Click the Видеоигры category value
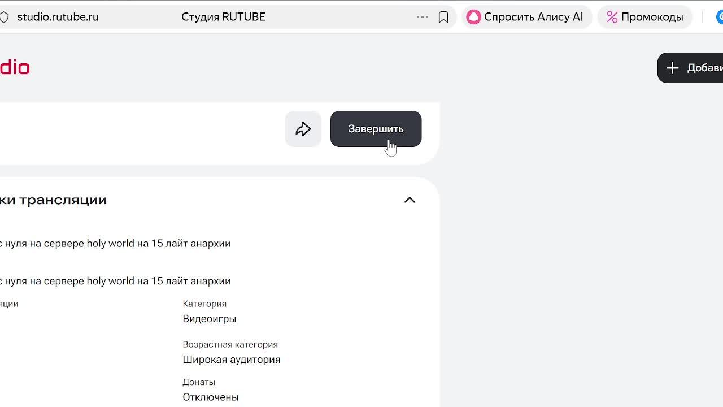This screenshot has height=407, width=723. tap(210, 319)
